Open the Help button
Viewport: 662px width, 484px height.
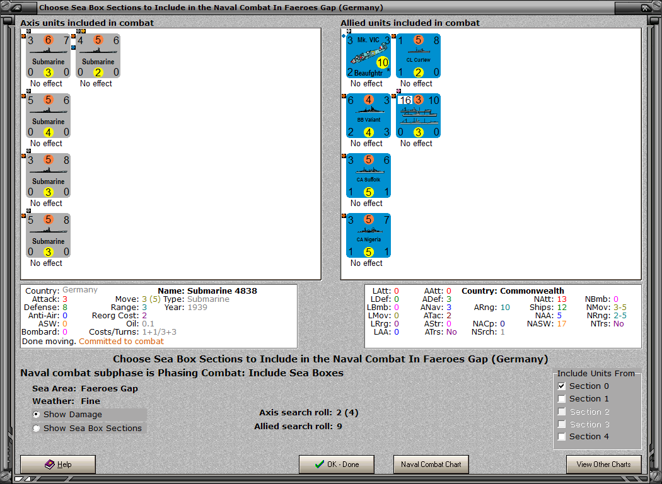[58, 464]
